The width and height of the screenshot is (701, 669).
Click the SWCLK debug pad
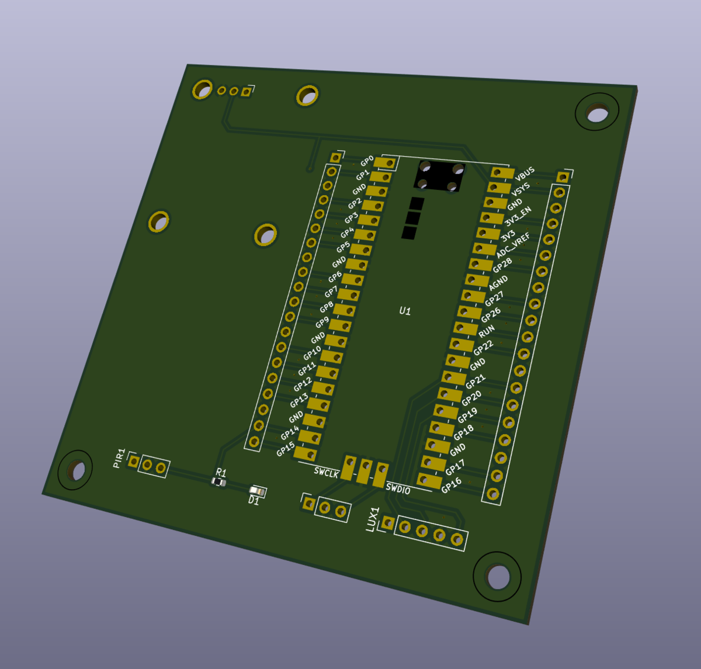click(x=348, y=467)
